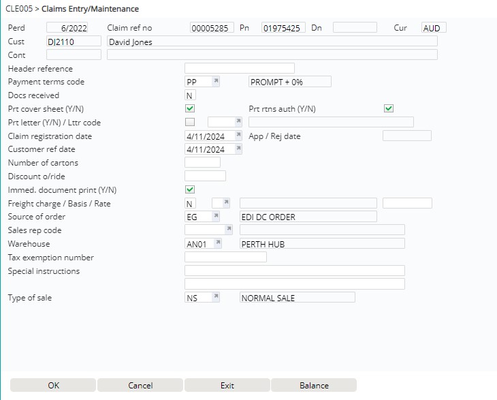The width and height of the screenshot is (497, 400).
Task: Click the Source of order lookup icon
Action: [216, 217]
